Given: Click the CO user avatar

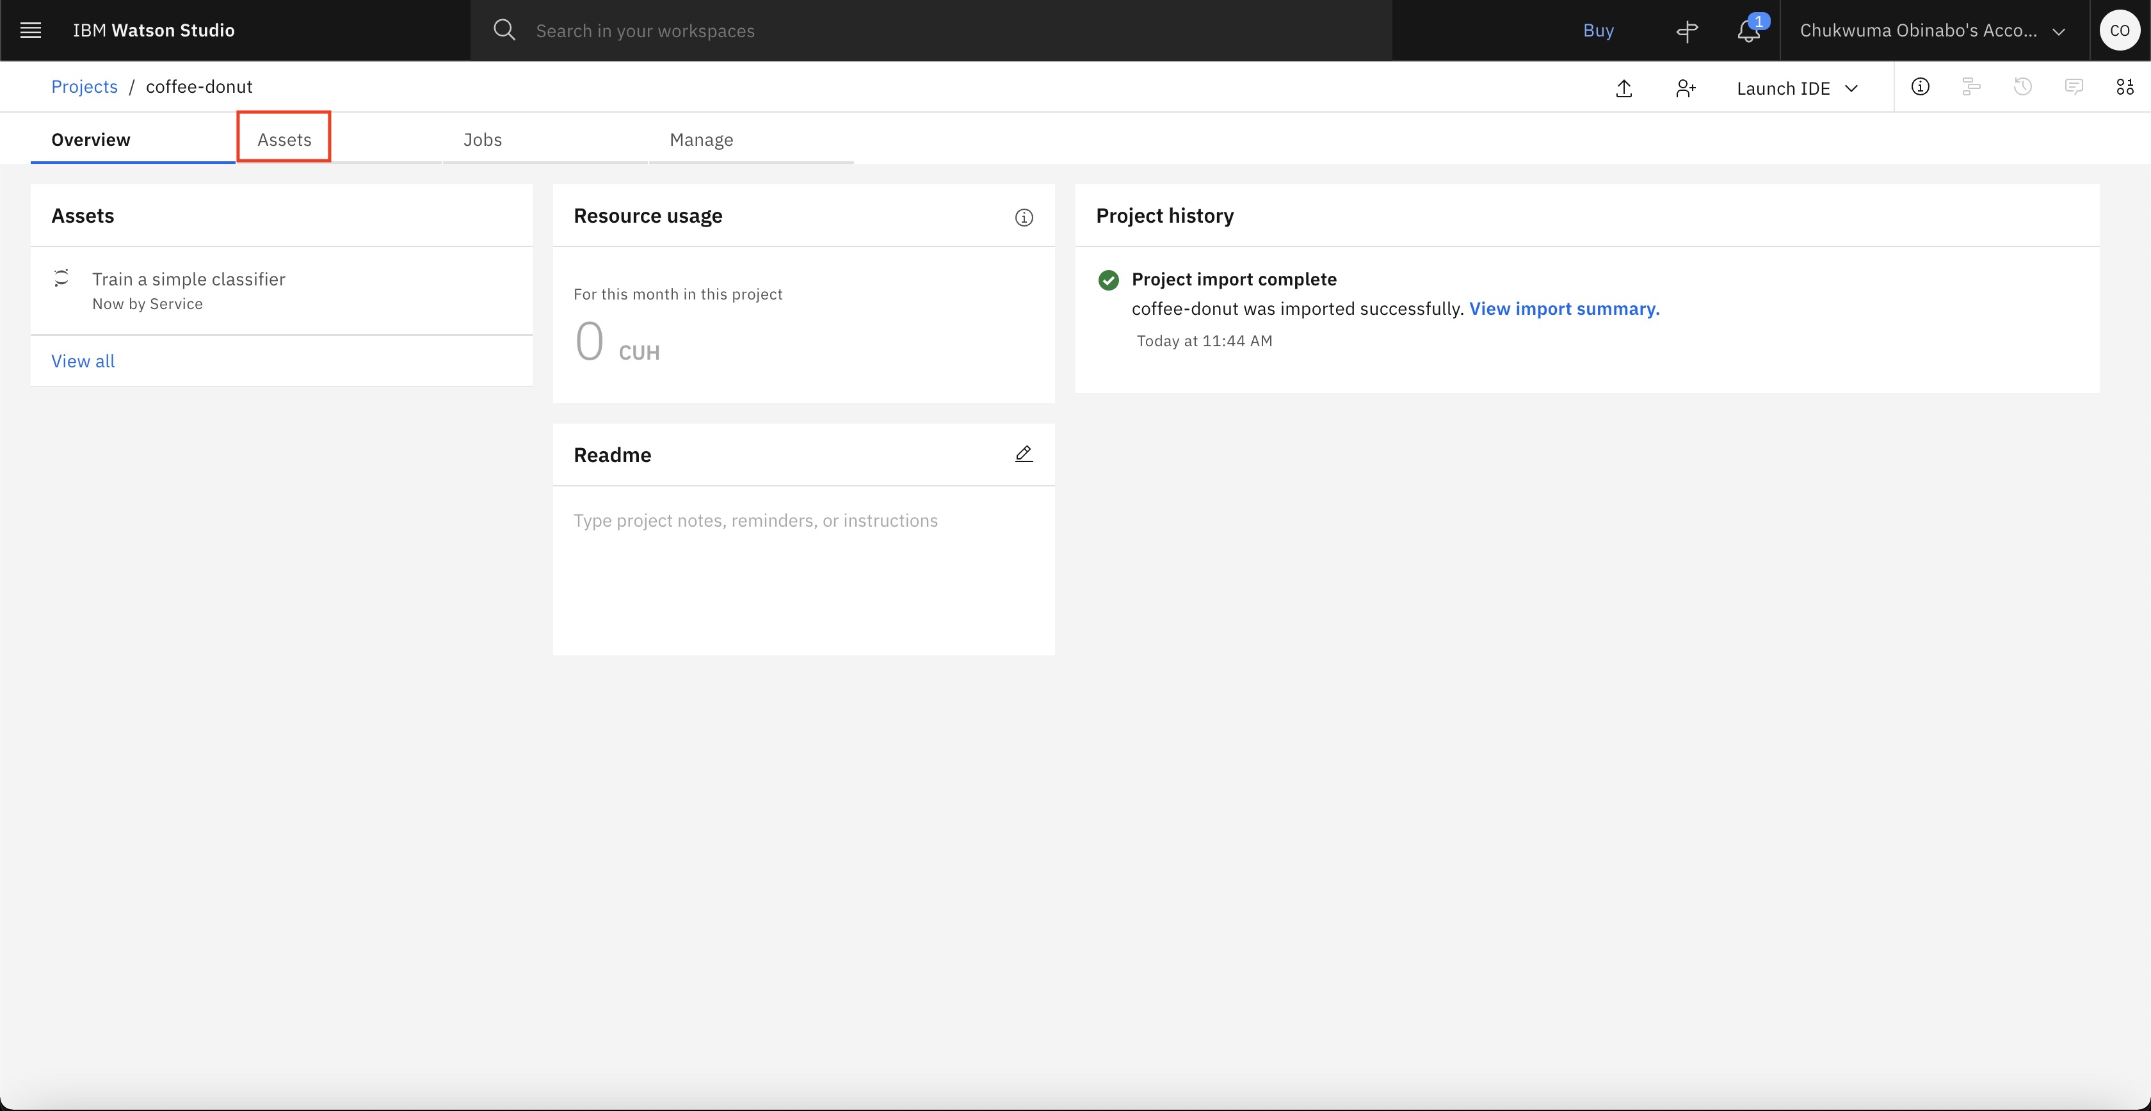Looking at the screenshot, I should point(2119,31).
